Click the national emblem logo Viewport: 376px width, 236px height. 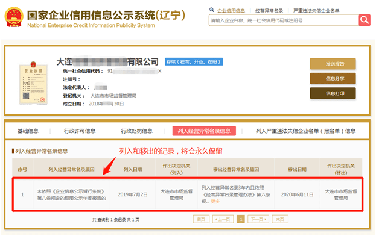pos(14,17)
